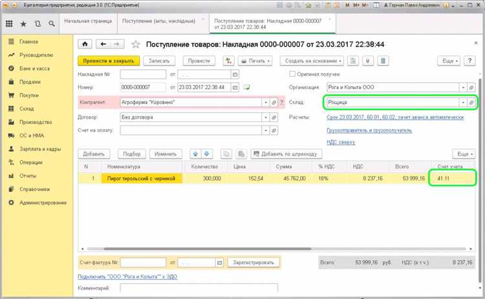Move table row down with arrow icon
The image size is (485, 299).
(207, 154)
